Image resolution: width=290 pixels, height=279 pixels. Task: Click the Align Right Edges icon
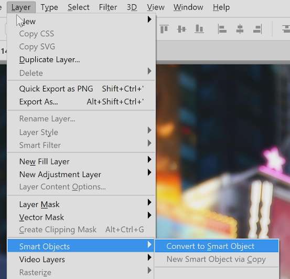point(257,29)
